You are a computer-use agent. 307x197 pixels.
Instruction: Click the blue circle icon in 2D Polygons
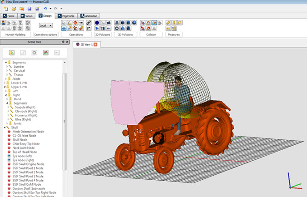pos(97,23)
